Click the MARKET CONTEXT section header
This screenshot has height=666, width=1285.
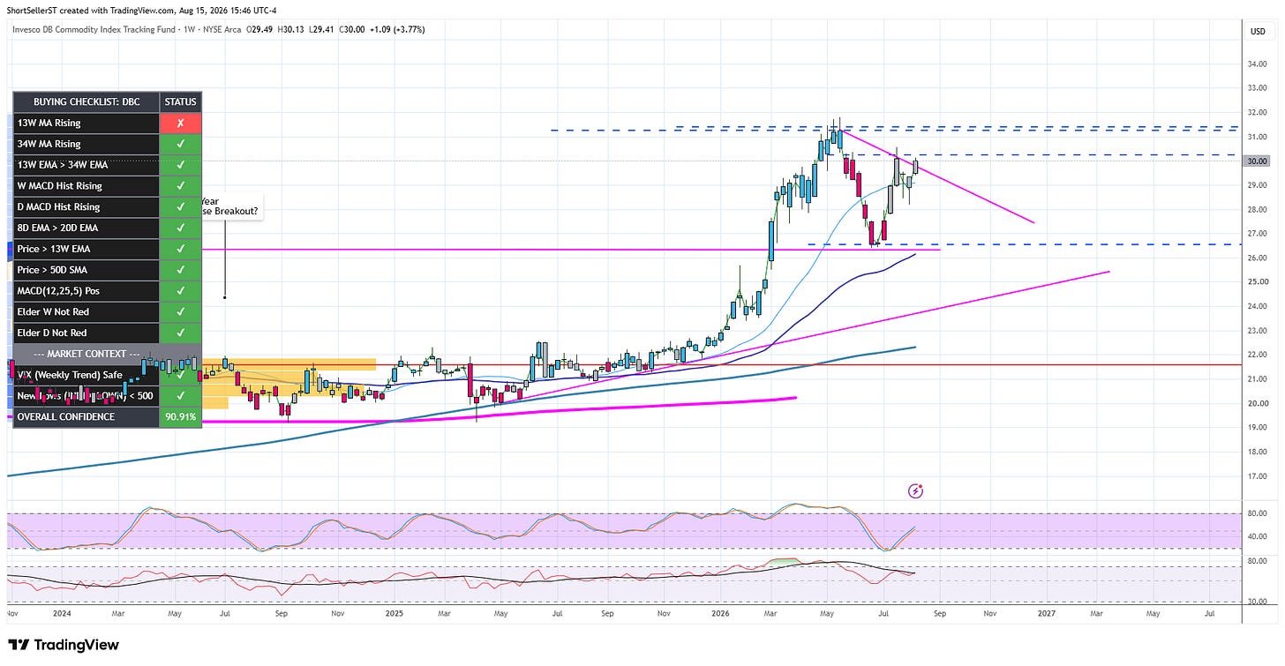[x=86, y=354]
